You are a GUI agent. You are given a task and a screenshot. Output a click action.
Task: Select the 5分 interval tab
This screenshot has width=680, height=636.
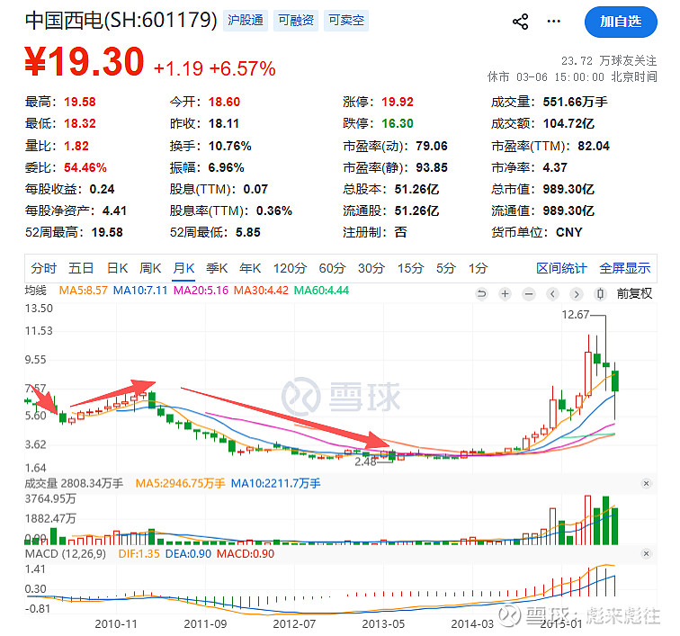(x=446, y=268)
